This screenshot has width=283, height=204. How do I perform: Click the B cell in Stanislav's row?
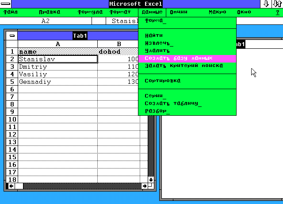(118, 59)
